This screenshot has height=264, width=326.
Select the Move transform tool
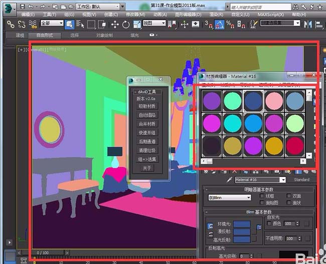[115, 24]
